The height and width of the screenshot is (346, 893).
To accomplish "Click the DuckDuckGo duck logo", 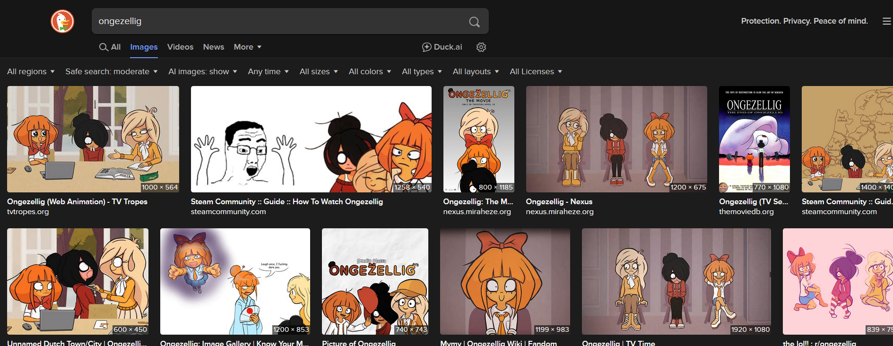I will [x=62, y=21].
